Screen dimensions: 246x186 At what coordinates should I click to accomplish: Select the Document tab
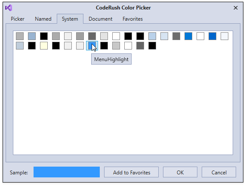tap(100, 19)
